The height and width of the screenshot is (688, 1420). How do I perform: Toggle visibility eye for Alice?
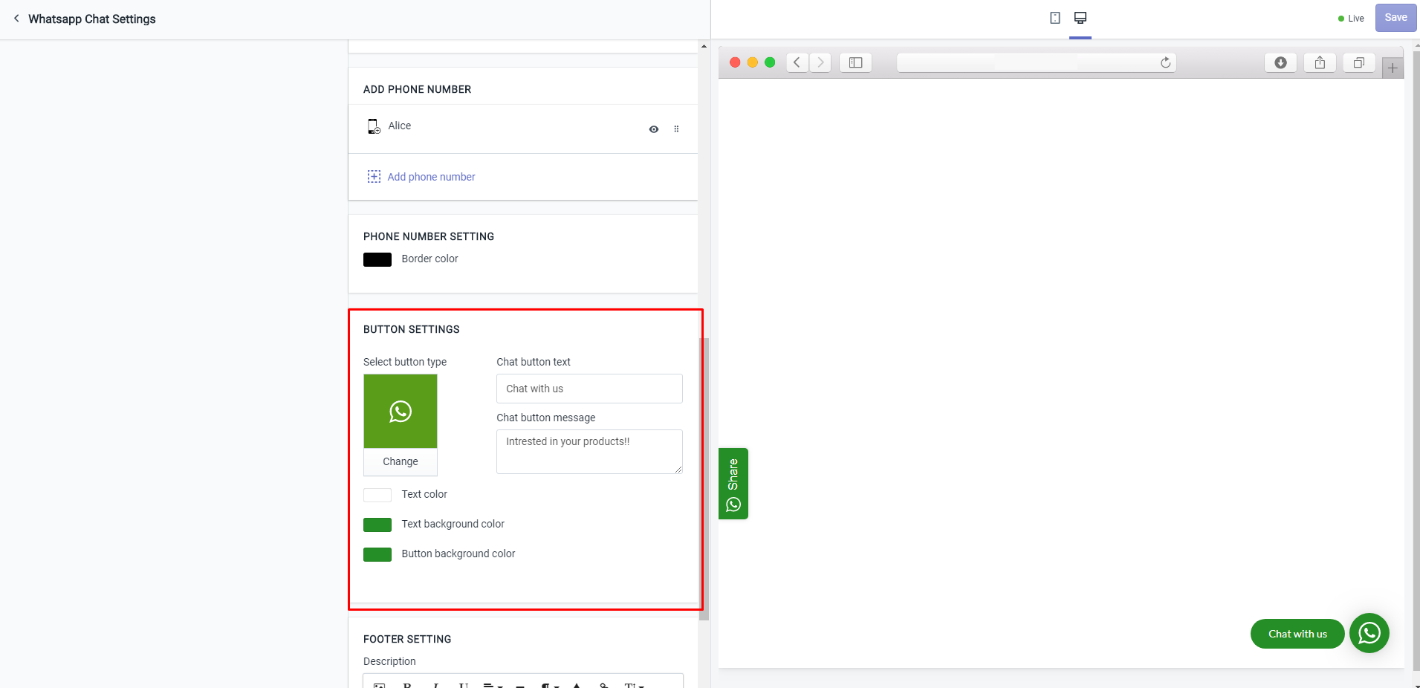tap(654, 129)
